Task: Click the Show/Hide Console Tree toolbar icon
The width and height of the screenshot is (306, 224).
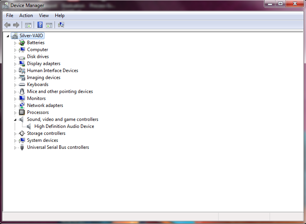Action: click(28, 25)
